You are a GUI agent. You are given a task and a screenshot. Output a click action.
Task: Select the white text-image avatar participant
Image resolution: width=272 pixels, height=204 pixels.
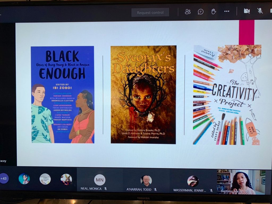[x=45, y=179]
